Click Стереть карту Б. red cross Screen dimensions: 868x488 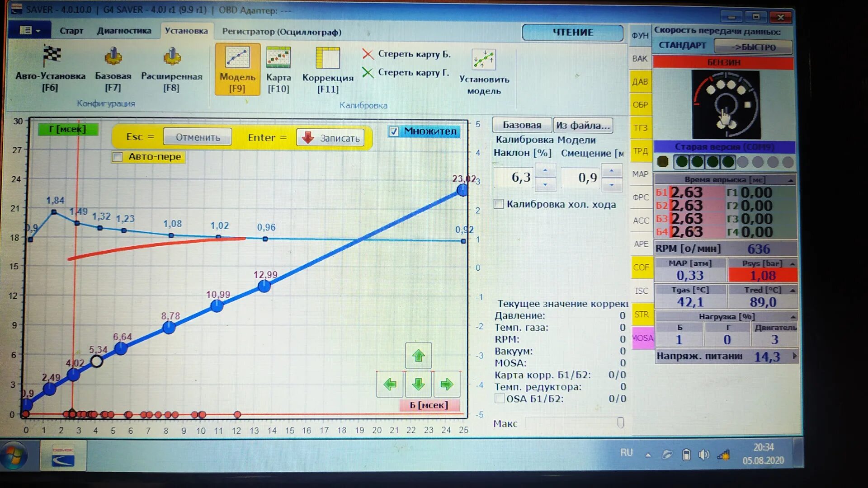pyautogui.click(x=368, y=54)
